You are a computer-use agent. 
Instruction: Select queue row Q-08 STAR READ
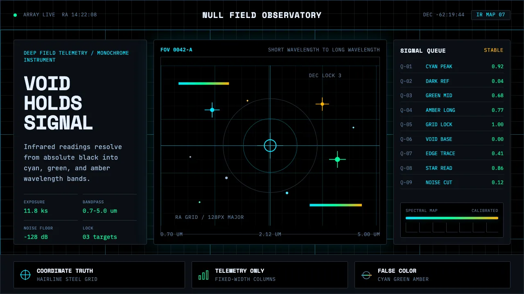point(452,168)
